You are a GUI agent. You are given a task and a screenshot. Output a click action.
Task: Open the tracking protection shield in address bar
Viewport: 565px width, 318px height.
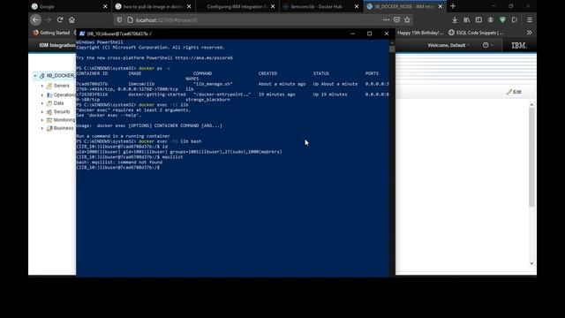[x=119, y=20]
